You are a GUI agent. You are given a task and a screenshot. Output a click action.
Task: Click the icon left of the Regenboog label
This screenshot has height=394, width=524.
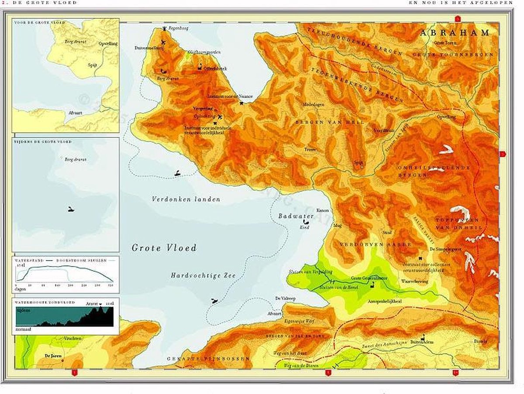[164, 28]
